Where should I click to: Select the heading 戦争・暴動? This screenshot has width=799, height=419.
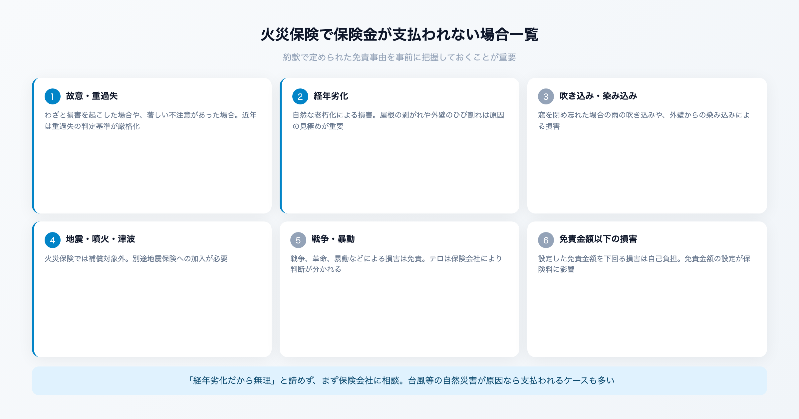[333, 239]
